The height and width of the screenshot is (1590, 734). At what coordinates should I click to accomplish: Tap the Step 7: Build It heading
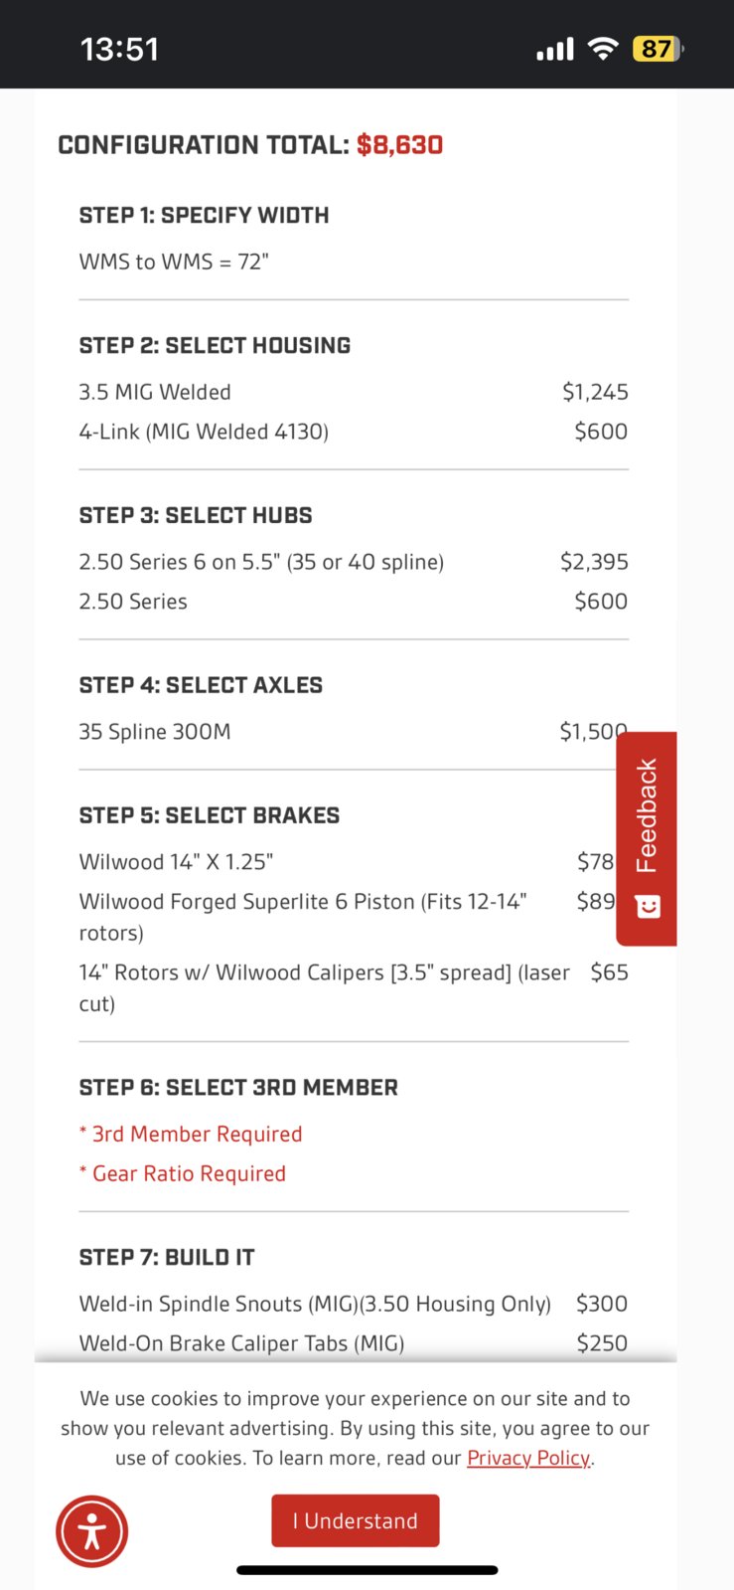tap(167, 1258)
